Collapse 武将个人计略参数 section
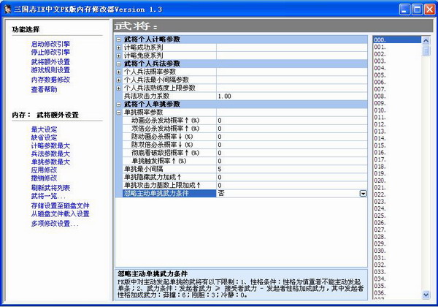This screenshot has height=307, width=438. tap(118, 39)
